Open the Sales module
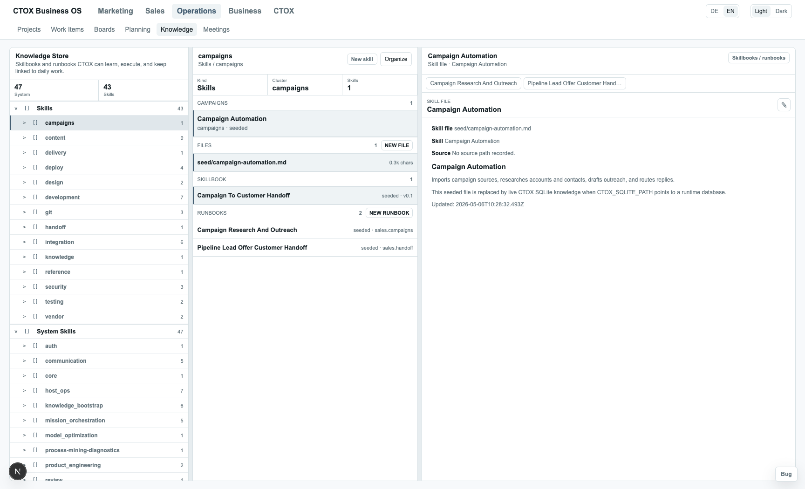The image size is (805, 489). [155, 11]
